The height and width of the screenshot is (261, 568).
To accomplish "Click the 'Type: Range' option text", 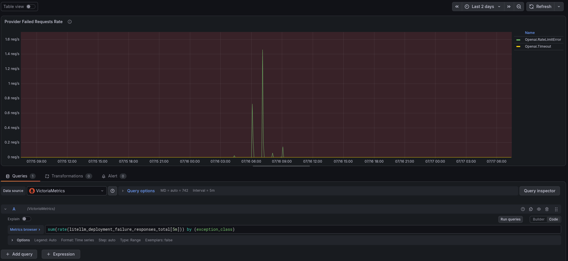I will [130, 240].
